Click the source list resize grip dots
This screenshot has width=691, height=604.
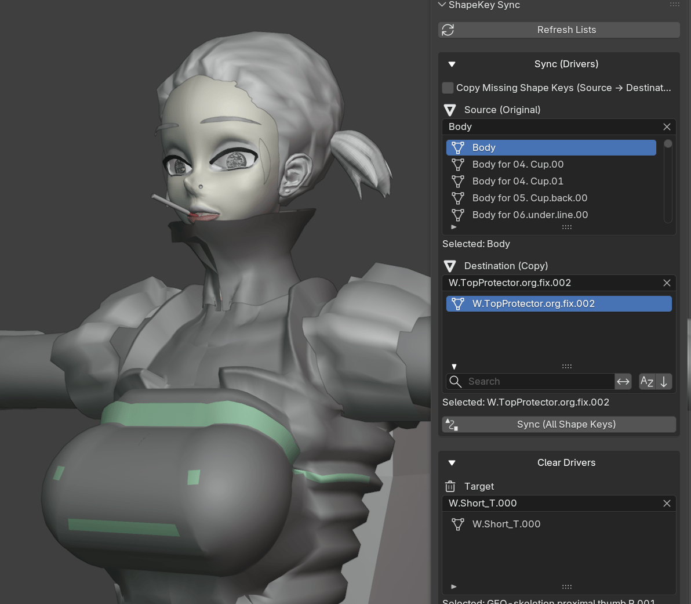click(567, 227)
